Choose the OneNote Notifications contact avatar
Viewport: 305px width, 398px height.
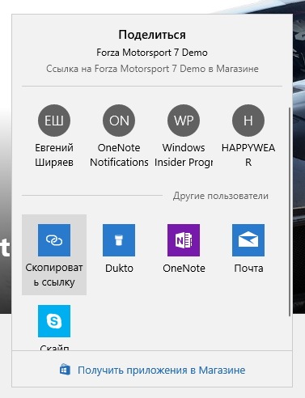pyautogui.click(x=119, y=121)
